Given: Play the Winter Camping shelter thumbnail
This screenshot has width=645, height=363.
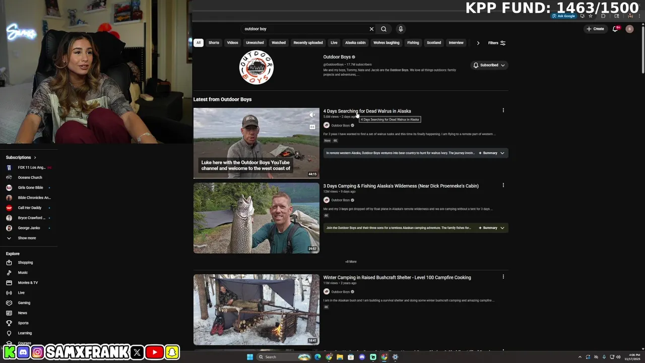Looking at the screenshot, I should point(256,310).
